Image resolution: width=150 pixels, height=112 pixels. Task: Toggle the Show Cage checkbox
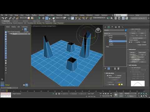pyautogui.click(x=108, y=84)
